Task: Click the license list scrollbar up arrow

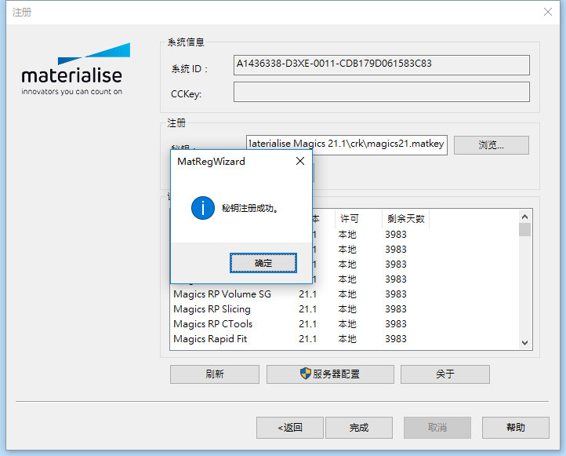Action: [525, 216]
